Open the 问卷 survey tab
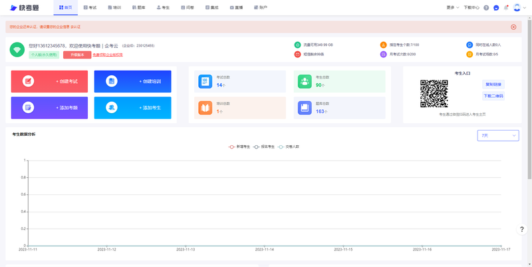This screenshot has height=267, width=532. click(x=188, y=7)
